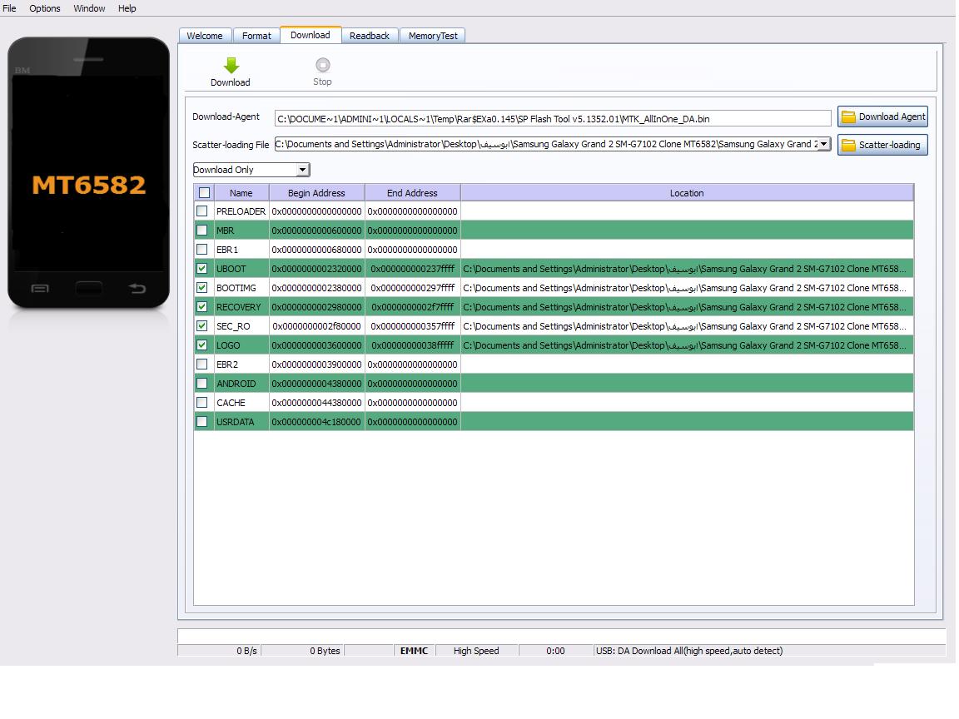Click end address 0x00000000038fffff
Viewport: 959px width, 719px height.
[413, 345]
